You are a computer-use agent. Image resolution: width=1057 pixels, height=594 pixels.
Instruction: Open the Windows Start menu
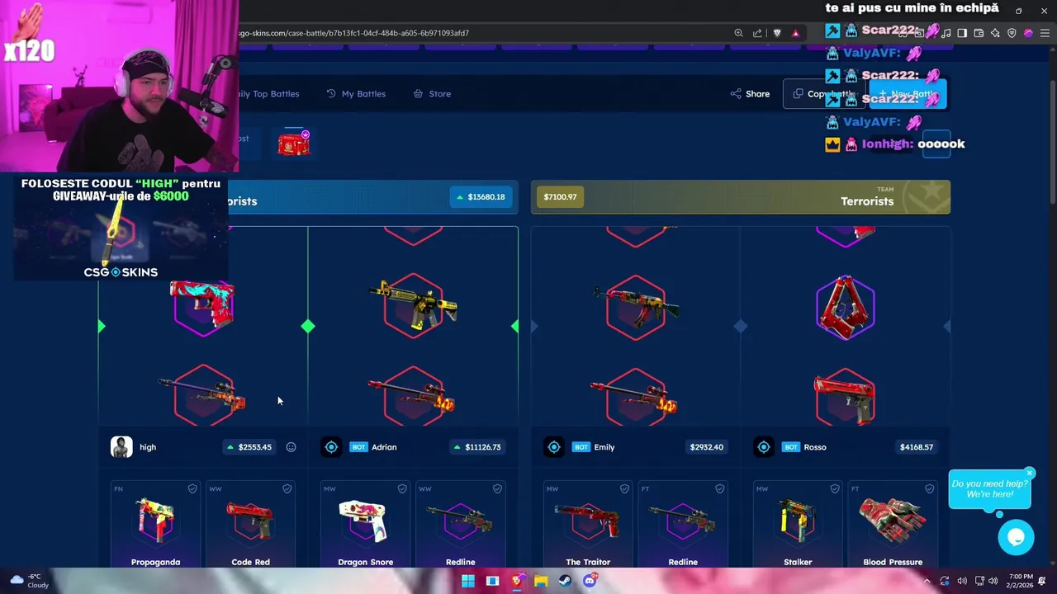coord(467,581)
